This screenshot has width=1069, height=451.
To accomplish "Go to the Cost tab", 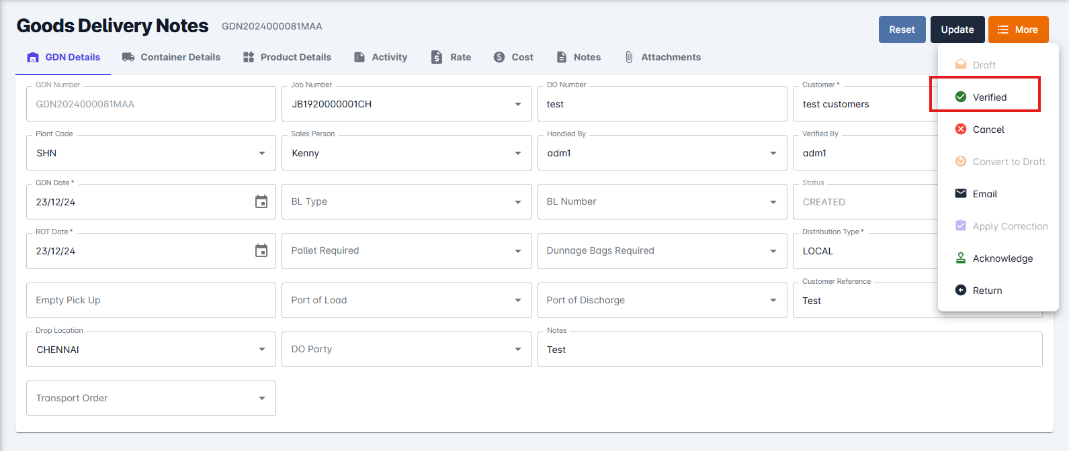I will 513,57.
